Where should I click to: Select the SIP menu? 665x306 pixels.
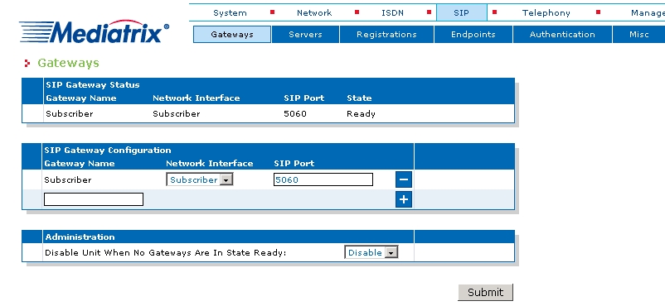461,12
